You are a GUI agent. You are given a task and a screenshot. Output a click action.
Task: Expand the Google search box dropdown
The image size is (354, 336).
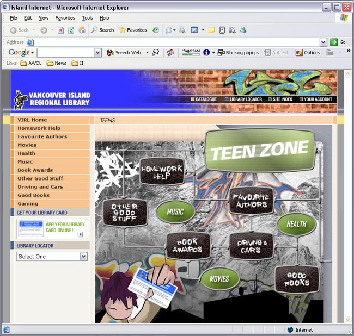[x=98, y=53]
